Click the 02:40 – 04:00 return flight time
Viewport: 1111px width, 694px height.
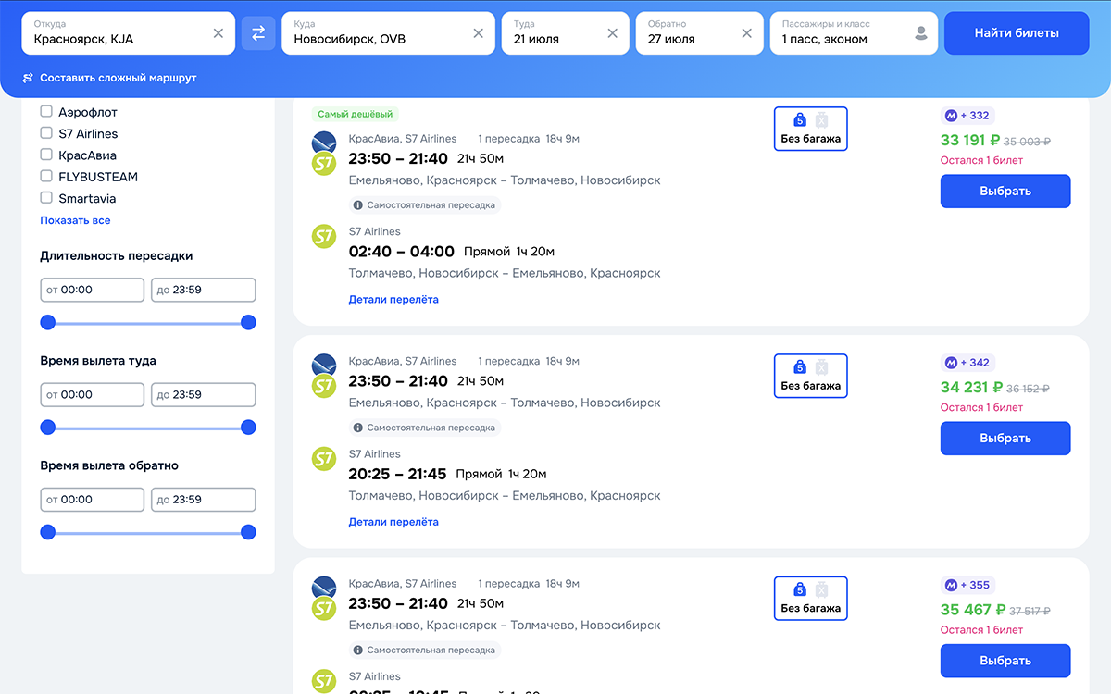pyautogui.click(x=402, y=252)
